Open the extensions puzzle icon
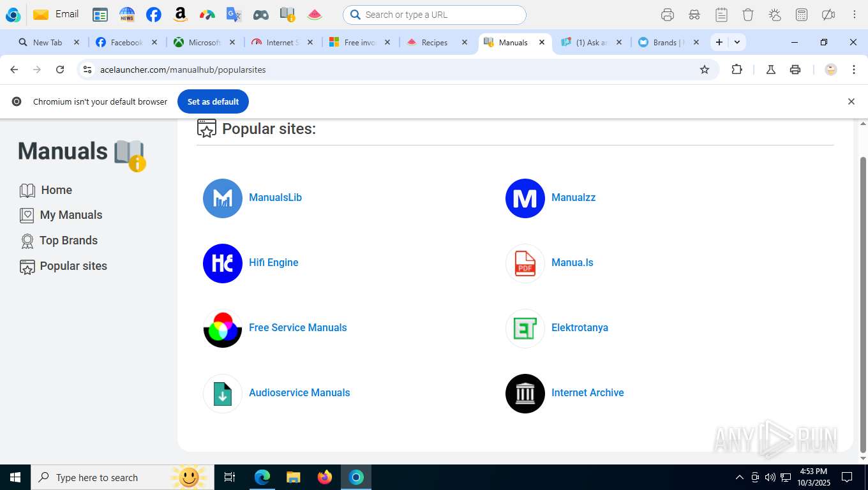Image resolution: width=868 pixels, height=490 pixels. point(737,70)
